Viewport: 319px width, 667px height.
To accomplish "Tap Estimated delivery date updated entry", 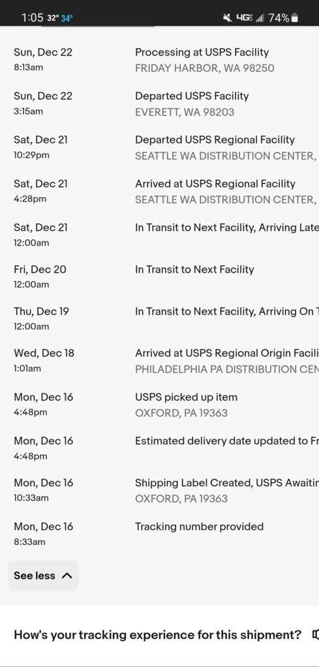I will coord(159,448).
